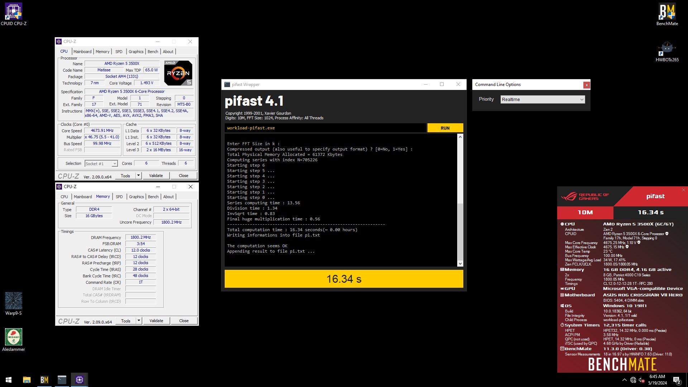This screenshot has height=387, width=688.
Task: Switch to pifast console in the taskbar
Action: [62, 380]
